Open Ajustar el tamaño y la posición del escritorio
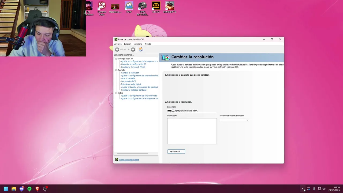The image size is (343, 193). click(139, 87)
